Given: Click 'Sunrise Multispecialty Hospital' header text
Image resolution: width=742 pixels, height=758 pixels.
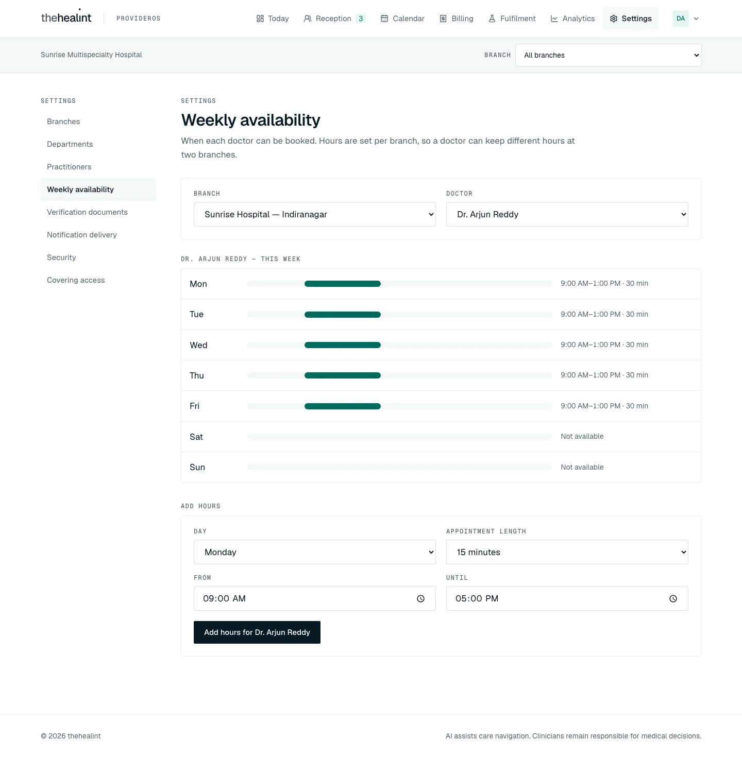Looking at the screenshot, I should tap(91, 55).
